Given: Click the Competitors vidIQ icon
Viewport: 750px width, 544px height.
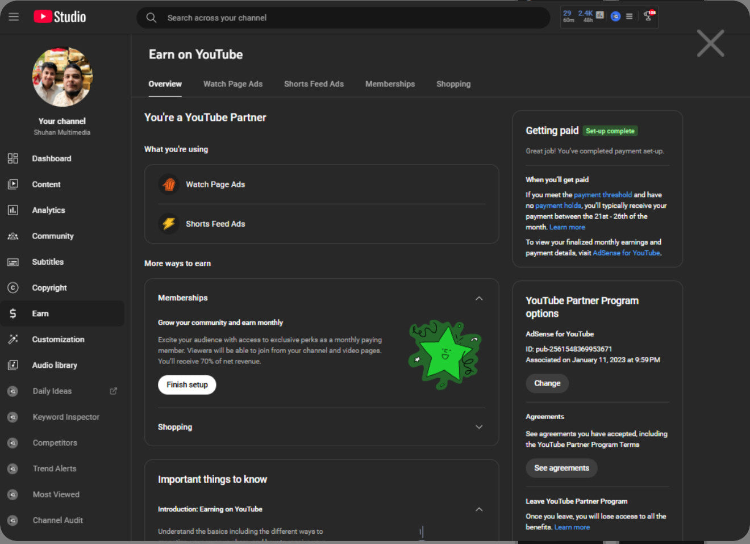Looking at the screenshot, I should [13, 442].
